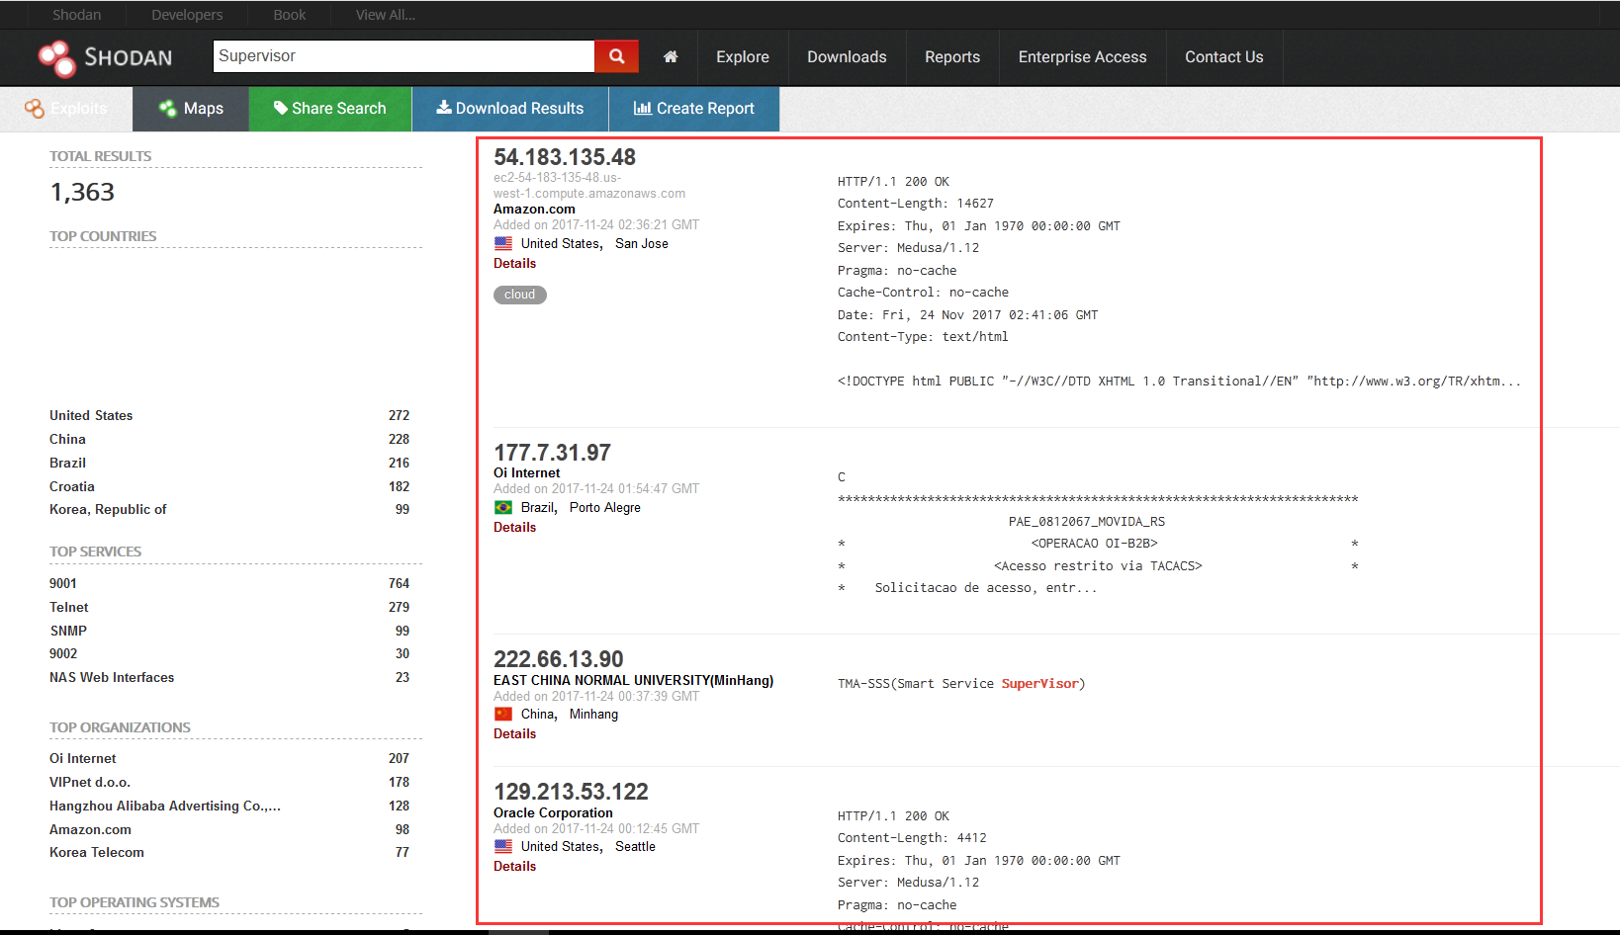Select the Book top tab
The height and width of the screenshot is (935, 1620).
point(290,15)
